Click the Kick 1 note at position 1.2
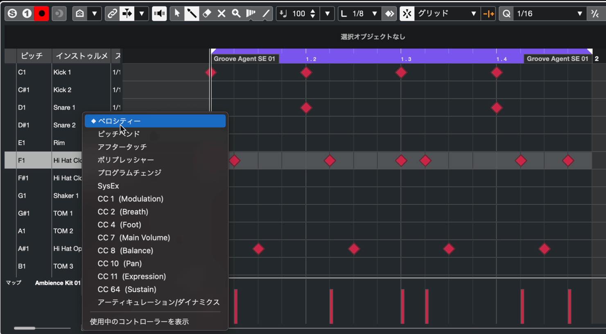Image resolution: width=606 pixels, height=334 pixels. (x=306, y=73)
